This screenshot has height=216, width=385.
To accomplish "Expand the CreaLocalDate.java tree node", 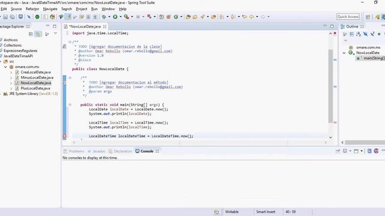I will [11, 72].
